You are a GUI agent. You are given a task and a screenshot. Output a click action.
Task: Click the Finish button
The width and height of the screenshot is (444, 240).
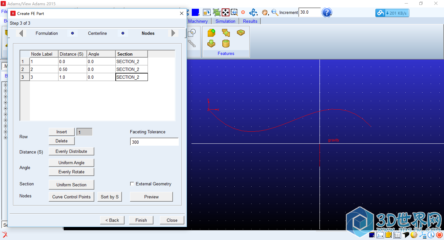(x=141, y=220)
